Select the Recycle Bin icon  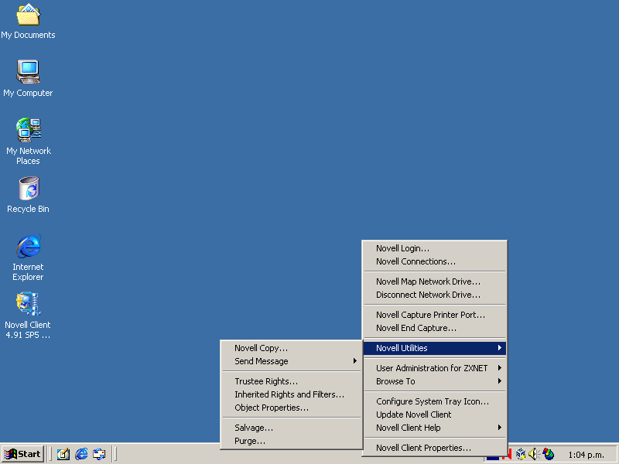tap(28, 195)
